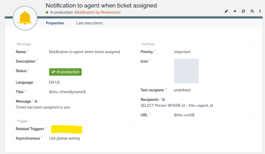Click the help hint beside Priority label

pyautogui.click(x=155, y=51)
